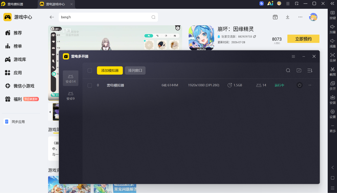Screen dimensions: 337x193
Task: Click the Android back arrow in sidebar
Action: click(333, 167)
